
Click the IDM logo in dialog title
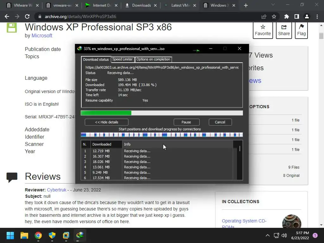coord(79,48)
